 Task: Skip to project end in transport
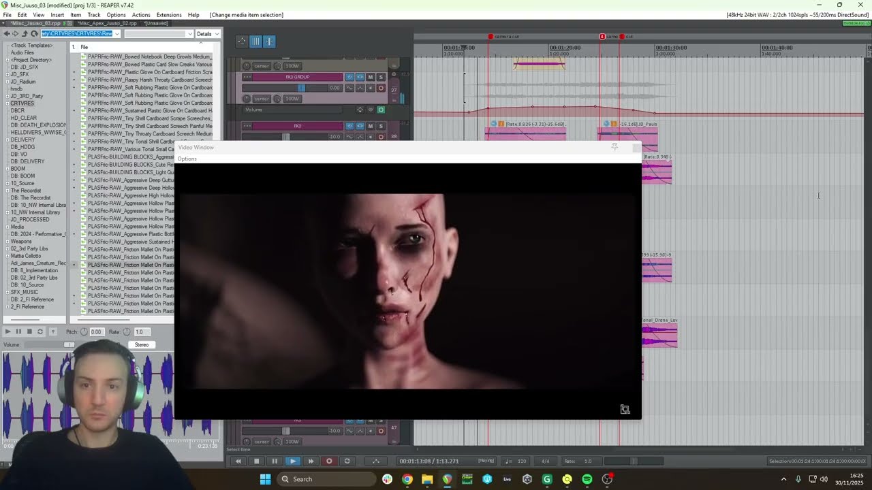click(x=311, y=461)
